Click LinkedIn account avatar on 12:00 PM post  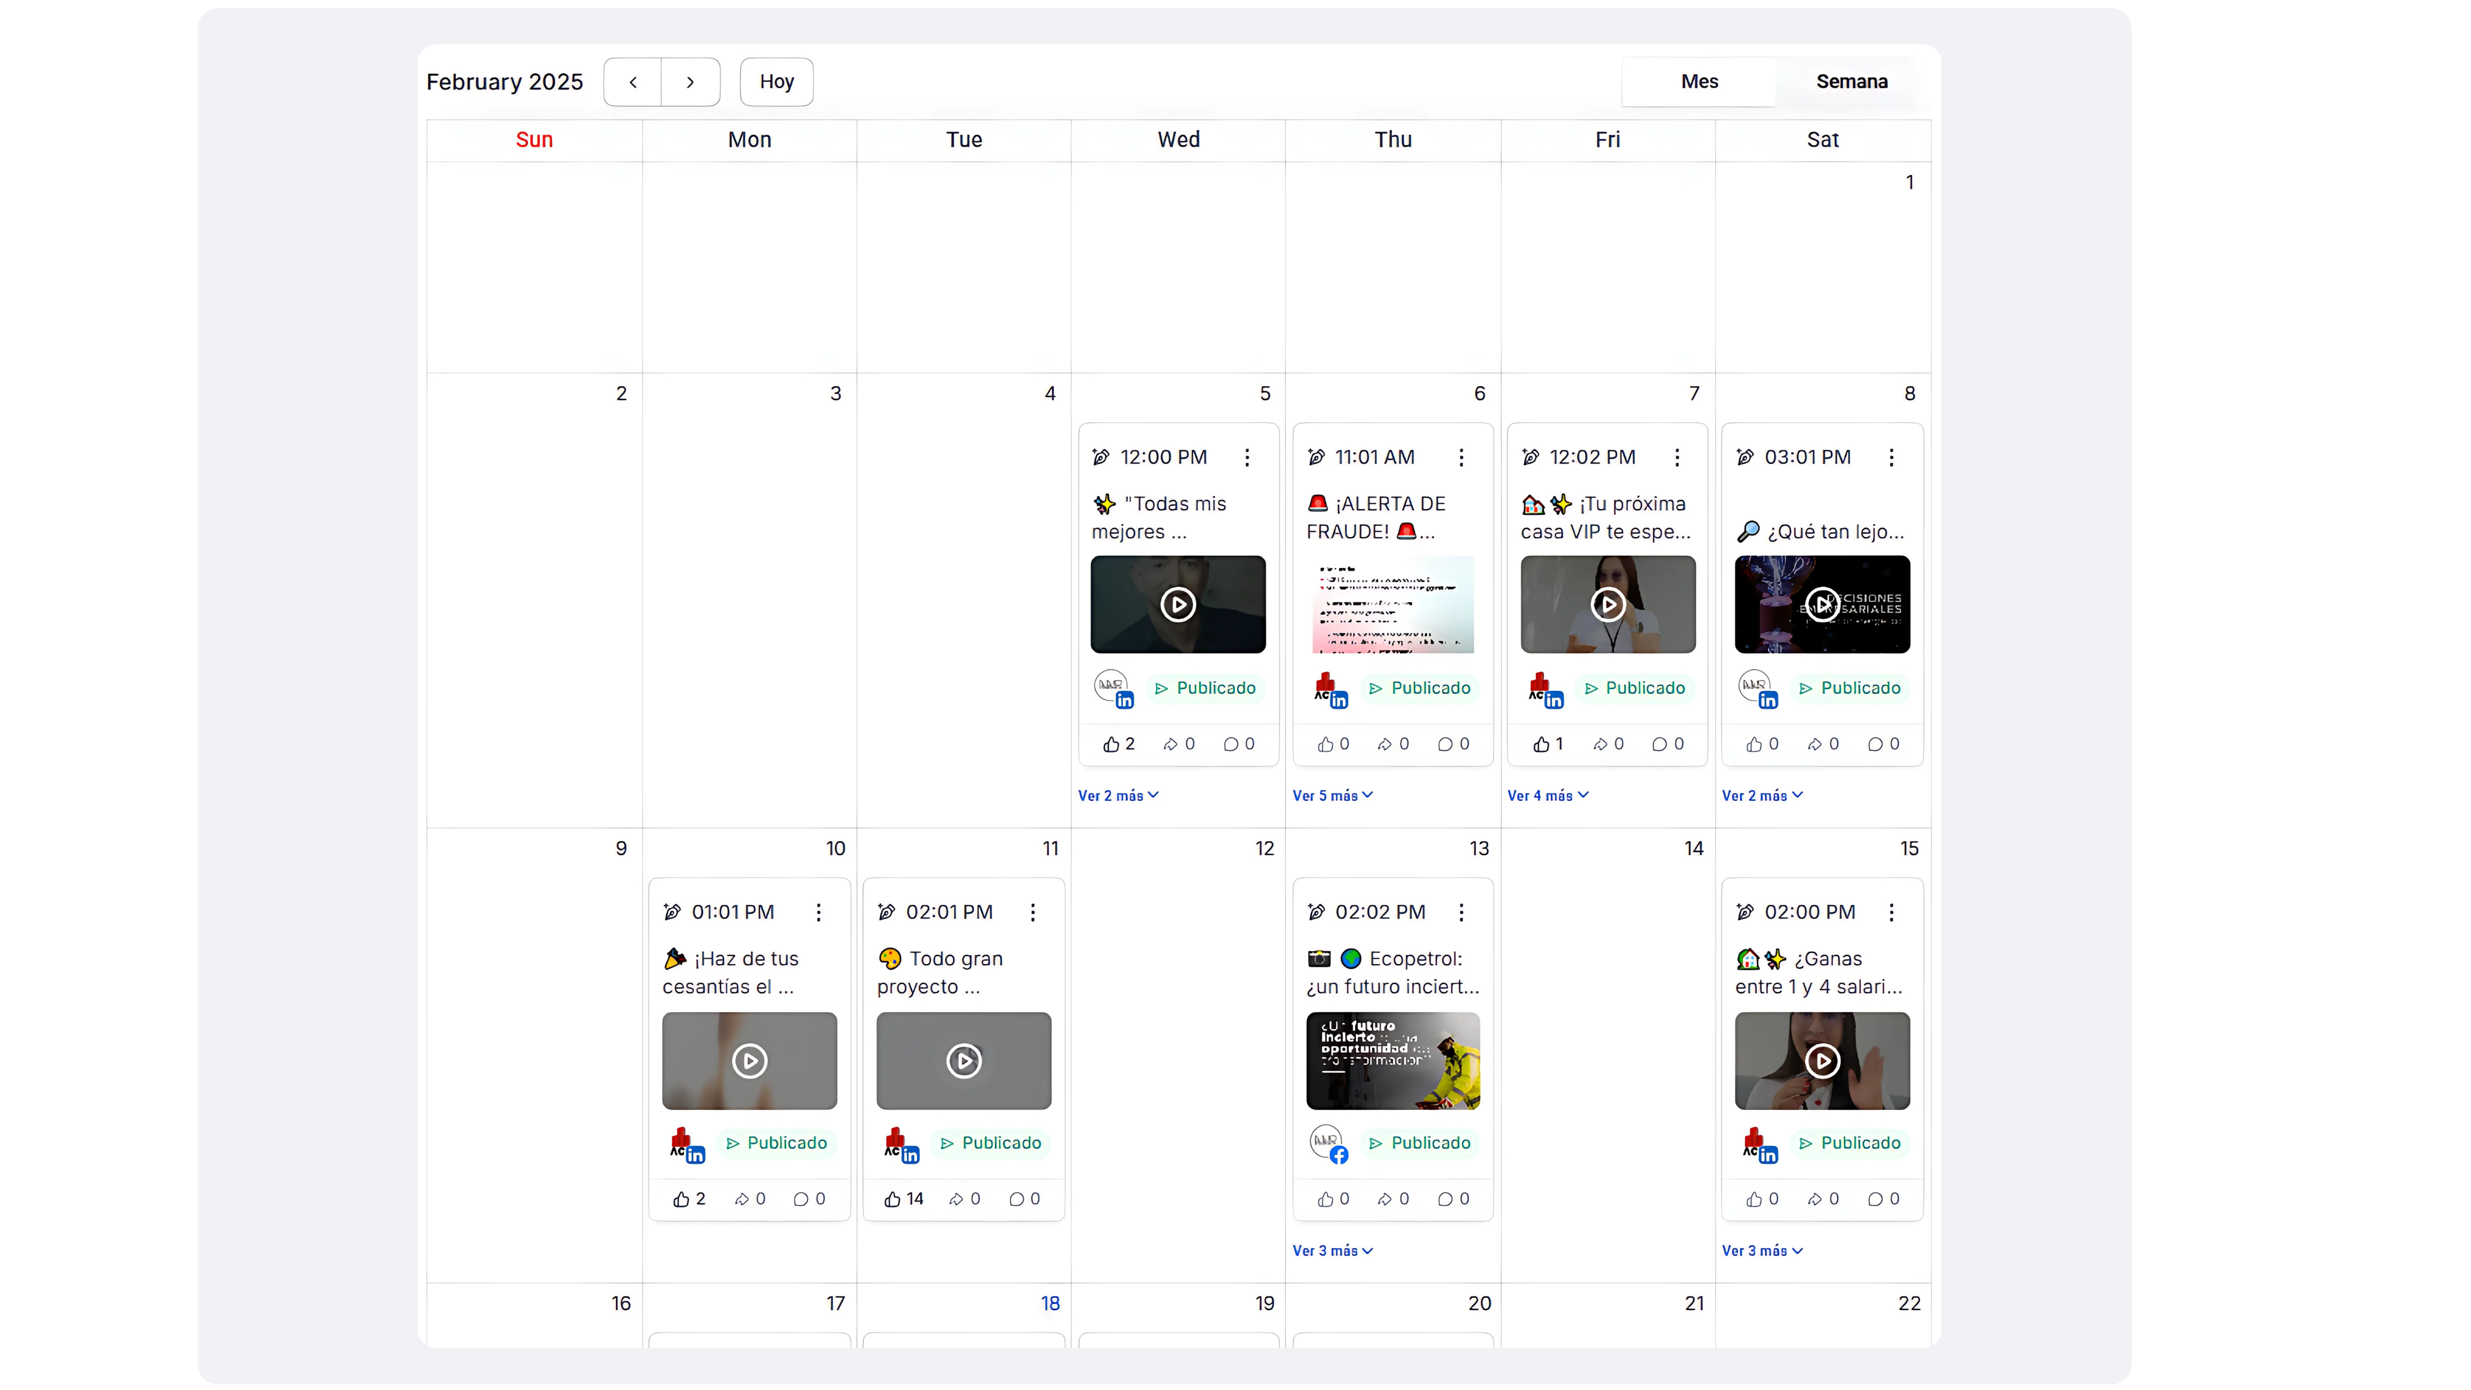[1115, 689]
